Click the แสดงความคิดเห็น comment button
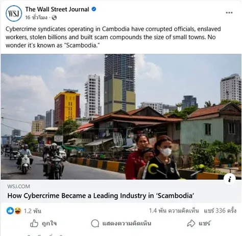This screenshot has height=236, width=242. pyautogui.click(x=121, y=223)
